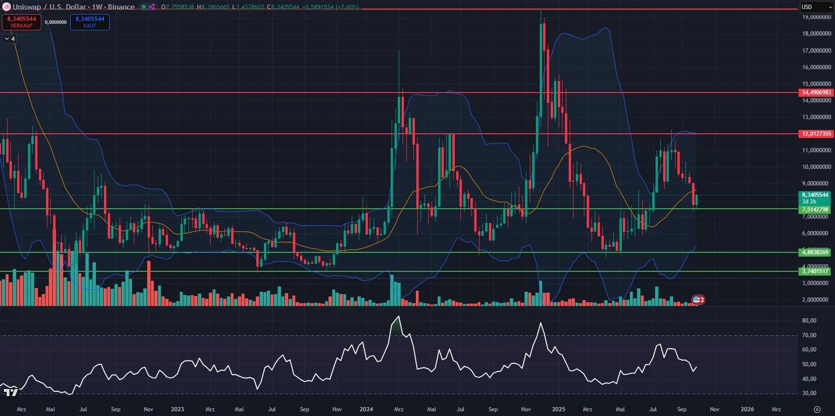Click the red VERKAUF sell button
This screenshot has height=416, width=835.
coord(21,22)
